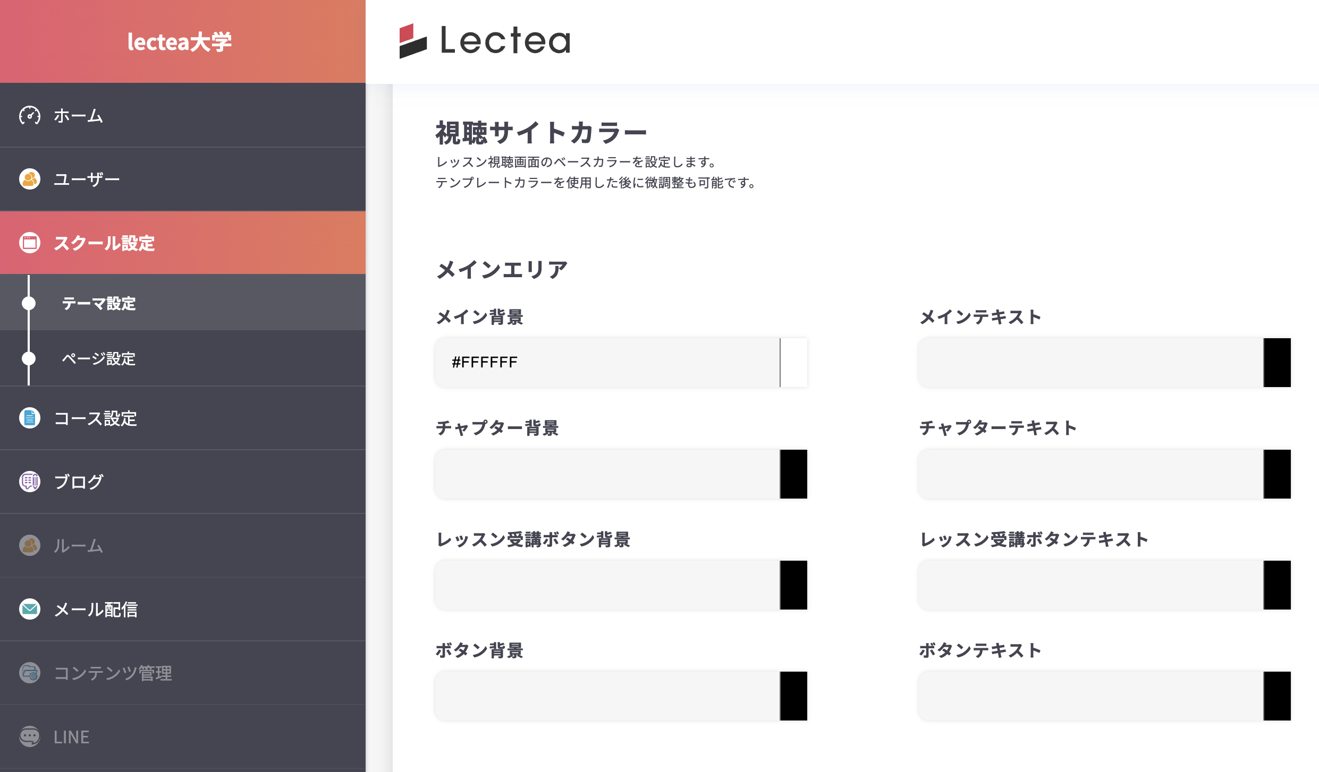Open ページ設定 from the sidebar
The image size is (1319, 772).
[x=99, y=359]
